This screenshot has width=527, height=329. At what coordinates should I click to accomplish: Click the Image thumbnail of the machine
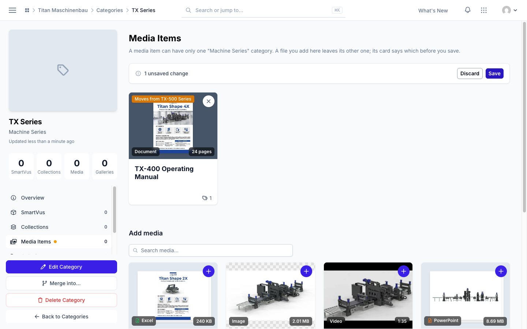coord(270,295)
